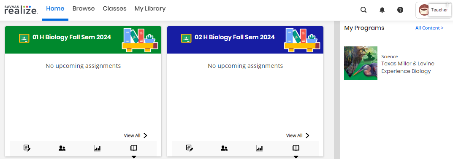Open data chart icon for 02 H Biology
This screenshot has width=453, height=159.
tap(259, 148)
